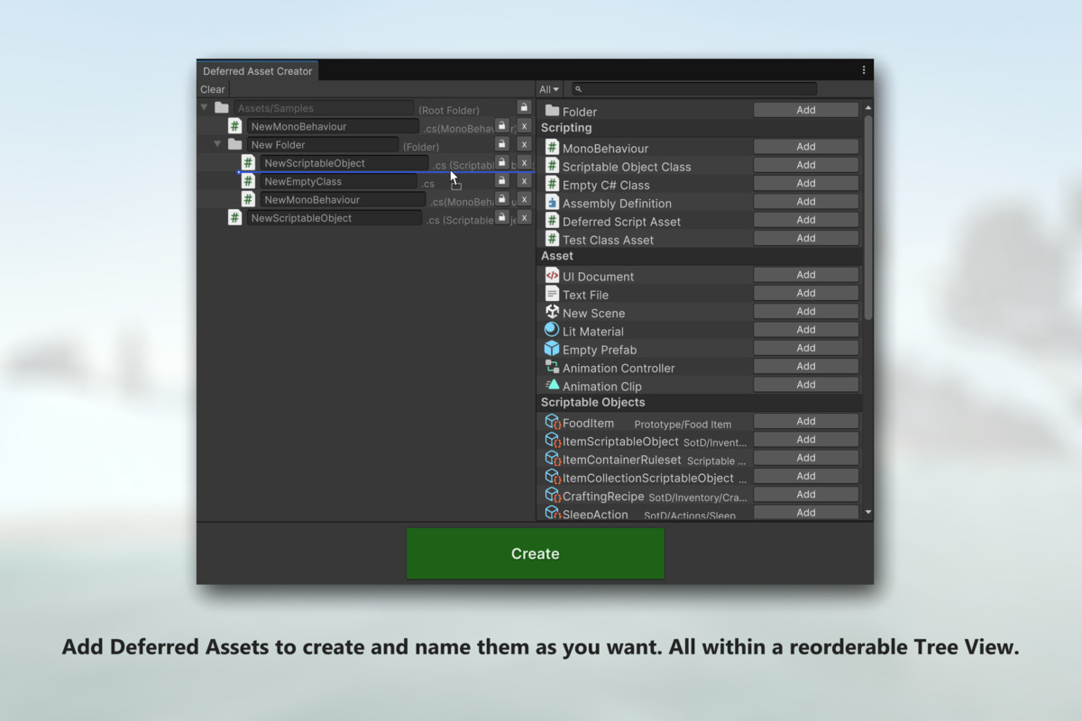This screenshot has height=721, width=1082.
Task: Click the Empty Prefab cube icon
Action: [551, 349]
